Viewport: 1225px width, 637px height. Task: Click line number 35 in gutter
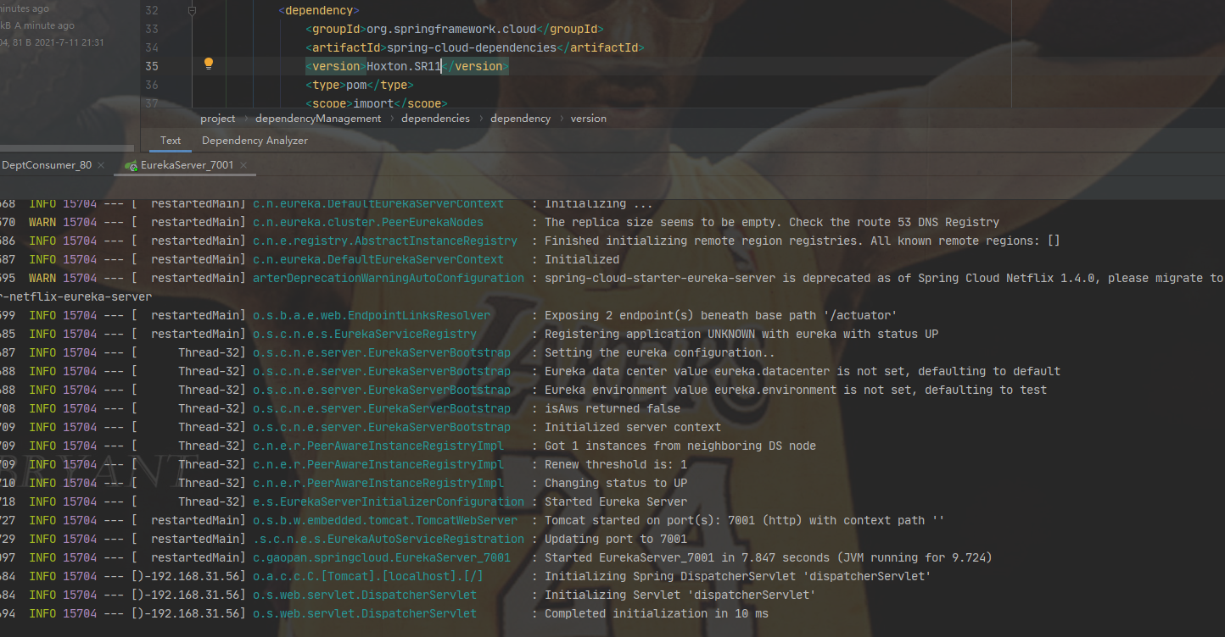pyautogui.click(x=152, y=66)
